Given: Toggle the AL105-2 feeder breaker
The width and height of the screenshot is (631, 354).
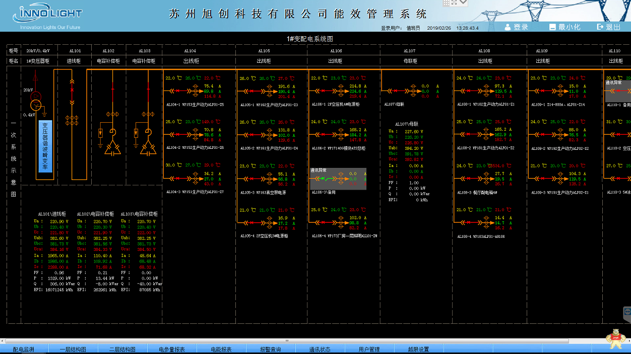Looking at the screenshot, I should 251,135.
